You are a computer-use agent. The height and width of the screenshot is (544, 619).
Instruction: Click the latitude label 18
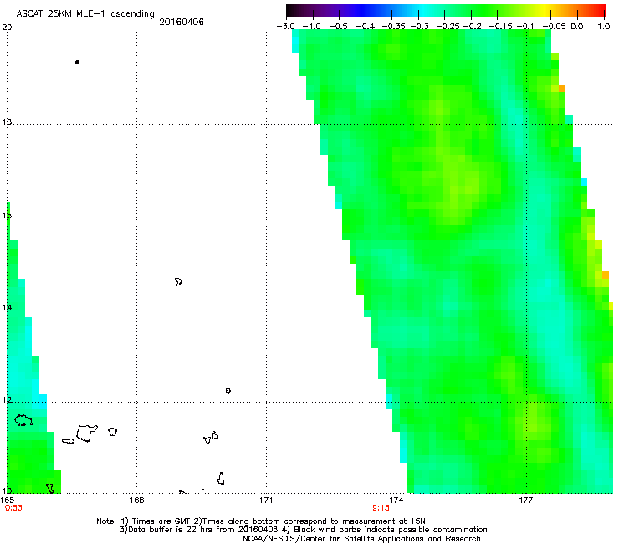coord(7,121)
